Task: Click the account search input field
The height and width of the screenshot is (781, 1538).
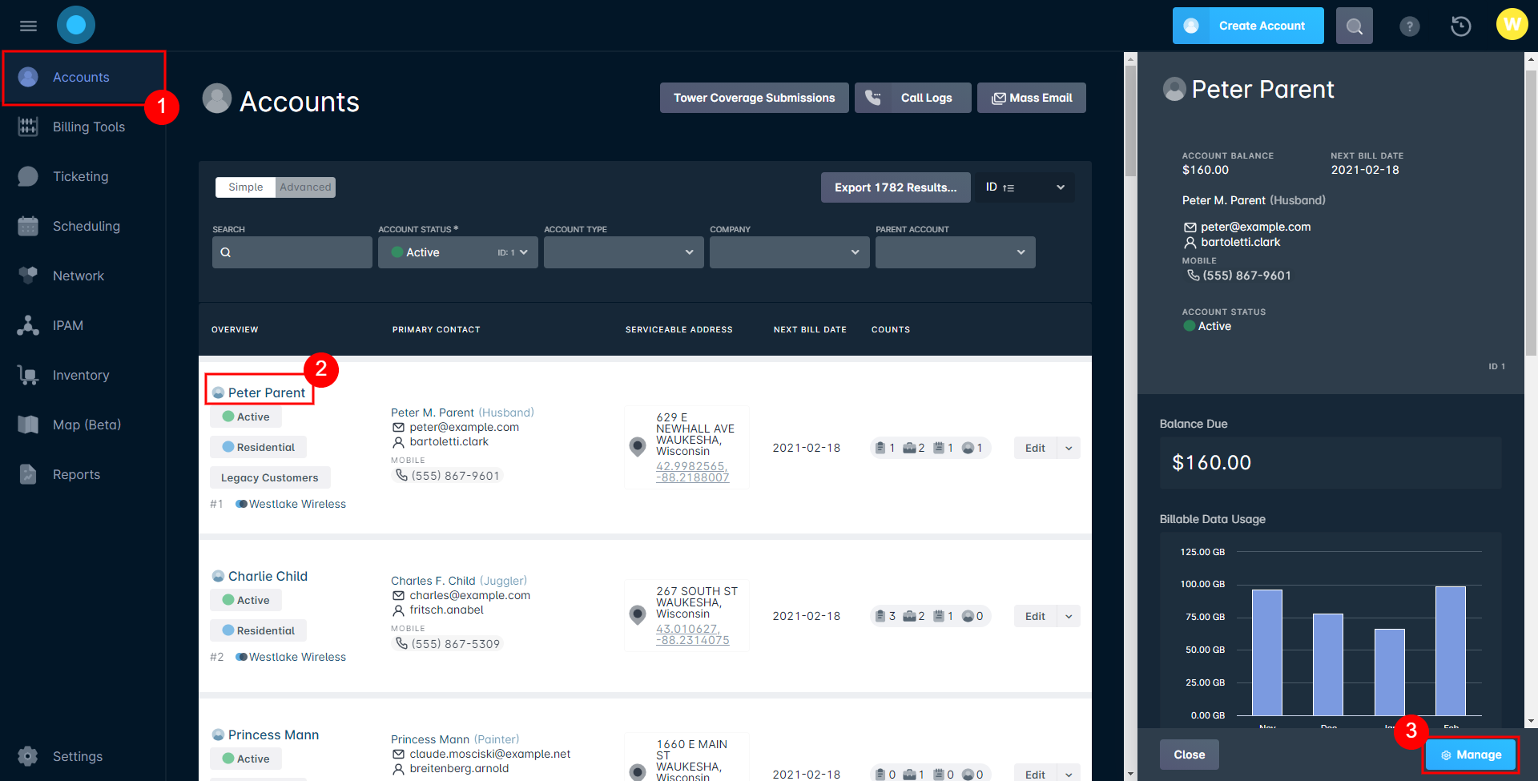Action: pyautogui.click(x=292, y=252)
